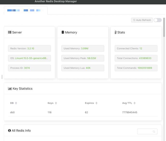Viewport: 166px width, 141px height.
Task: Click the All Redis Info heading text
Action: pyautogui.click(x=21, y=131)
